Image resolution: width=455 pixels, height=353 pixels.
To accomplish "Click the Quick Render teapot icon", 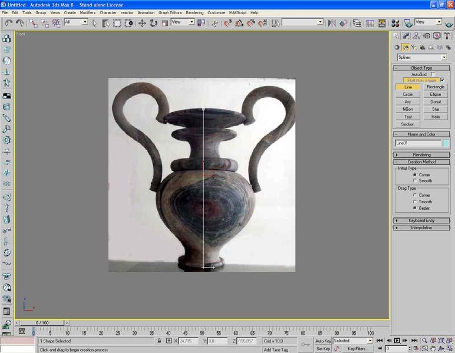I will pos(449,24).
